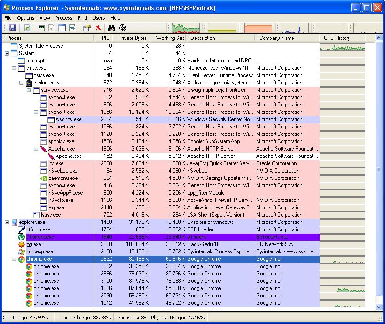The image size is (385, 324).
Task: Click the Apache.exe feather icon (PID 1956)
Action: (43, 149)
